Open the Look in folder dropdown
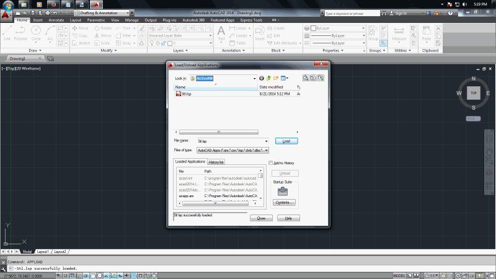The image size is (496, 279). [254, 79]
